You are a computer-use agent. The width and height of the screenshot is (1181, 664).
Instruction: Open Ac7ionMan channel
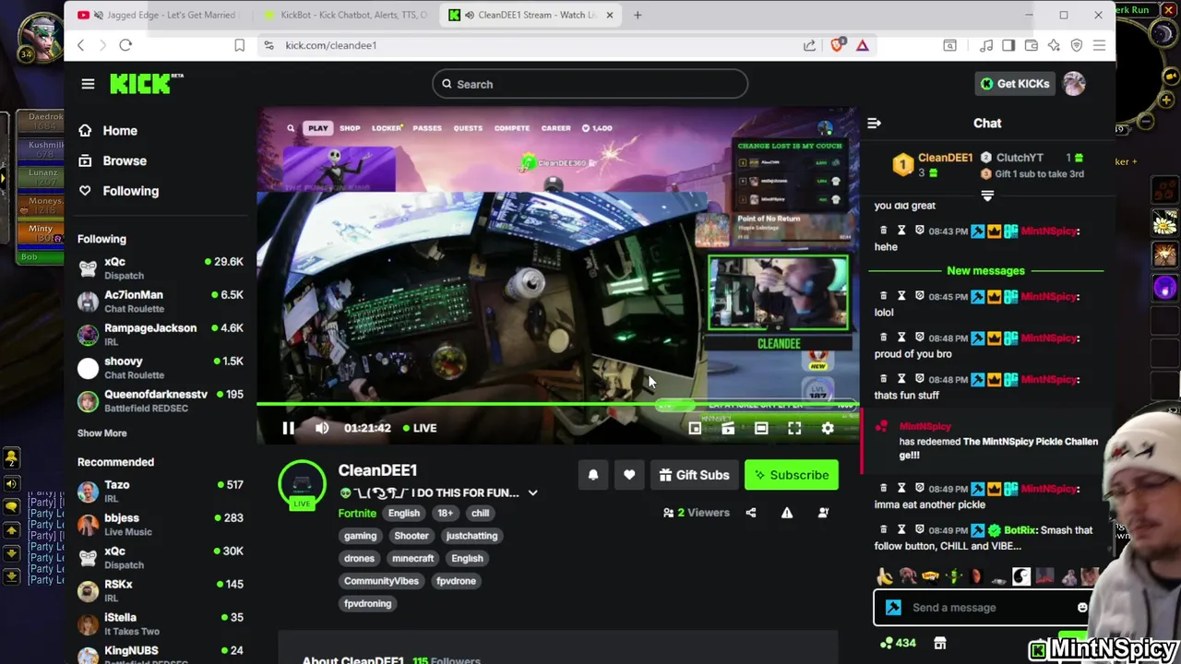[161, 302]
